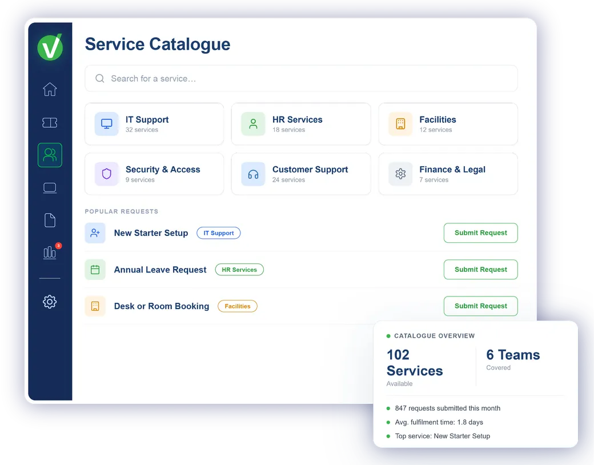
Task: Submit Request for Desk or Room Booking
Action: tap(481, 306)
